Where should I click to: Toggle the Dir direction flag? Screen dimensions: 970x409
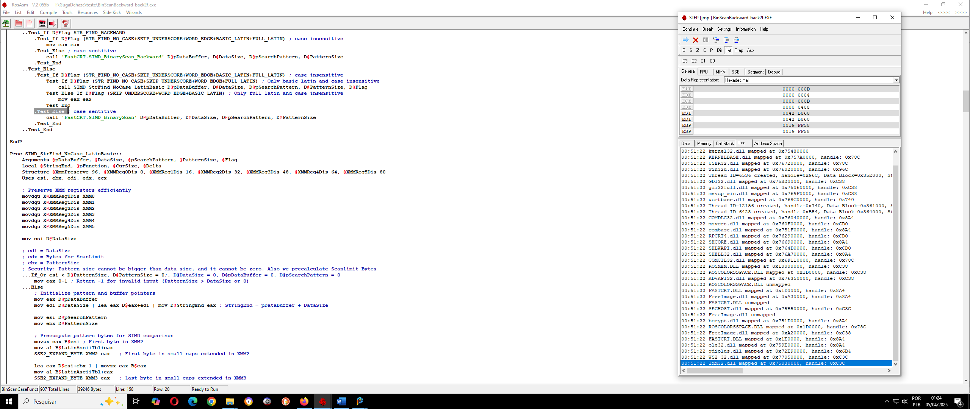(719, 50)
